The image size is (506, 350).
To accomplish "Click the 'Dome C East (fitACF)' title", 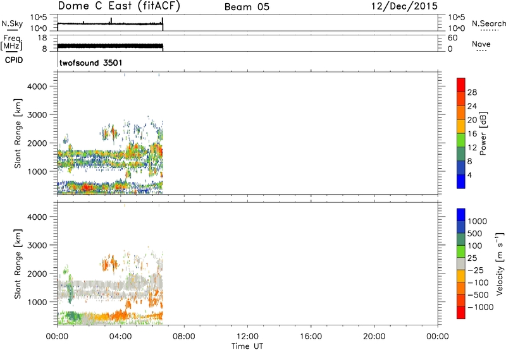I will coord(119,6).
